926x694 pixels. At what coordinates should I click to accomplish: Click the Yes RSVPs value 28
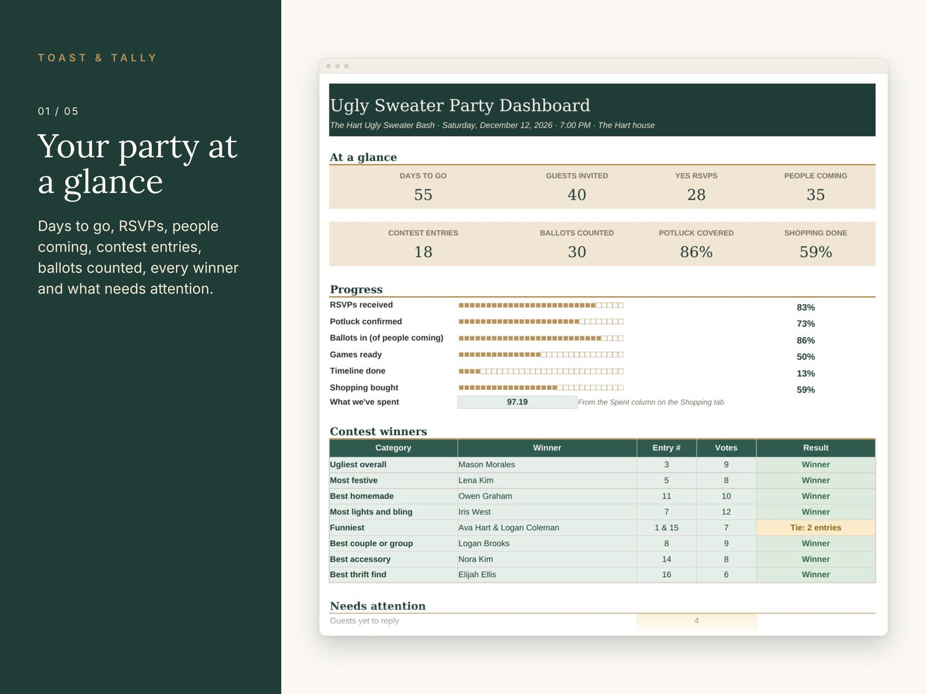click(696, 195)
